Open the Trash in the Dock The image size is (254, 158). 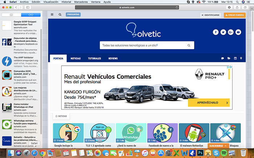(x=243, y=153)
